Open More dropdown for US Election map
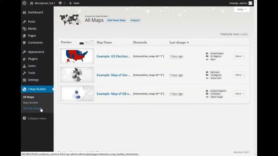The height and width of the screenshot is (156, 278). pyautogui.click(x=239, y=56)
